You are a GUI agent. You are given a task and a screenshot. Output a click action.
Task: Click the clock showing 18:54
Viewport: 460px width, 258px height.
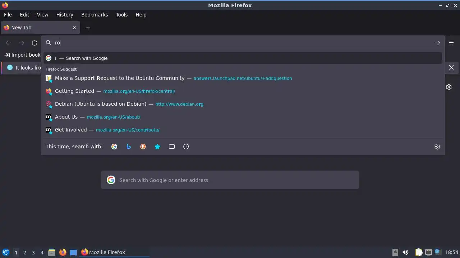[452, 252]
